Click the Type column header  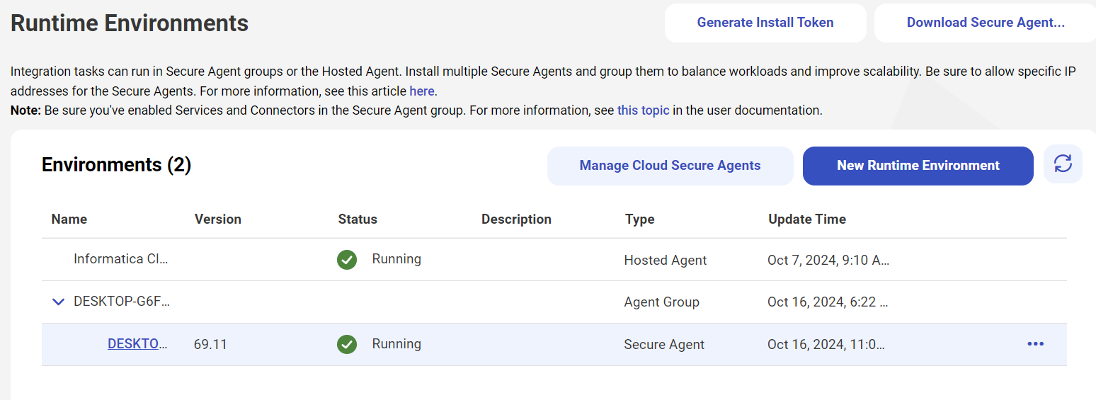point(640,219)
